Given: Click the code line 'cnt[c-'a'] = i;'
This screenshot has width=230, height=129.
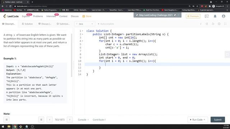Looking at the screenshot, I should [117, 48].
